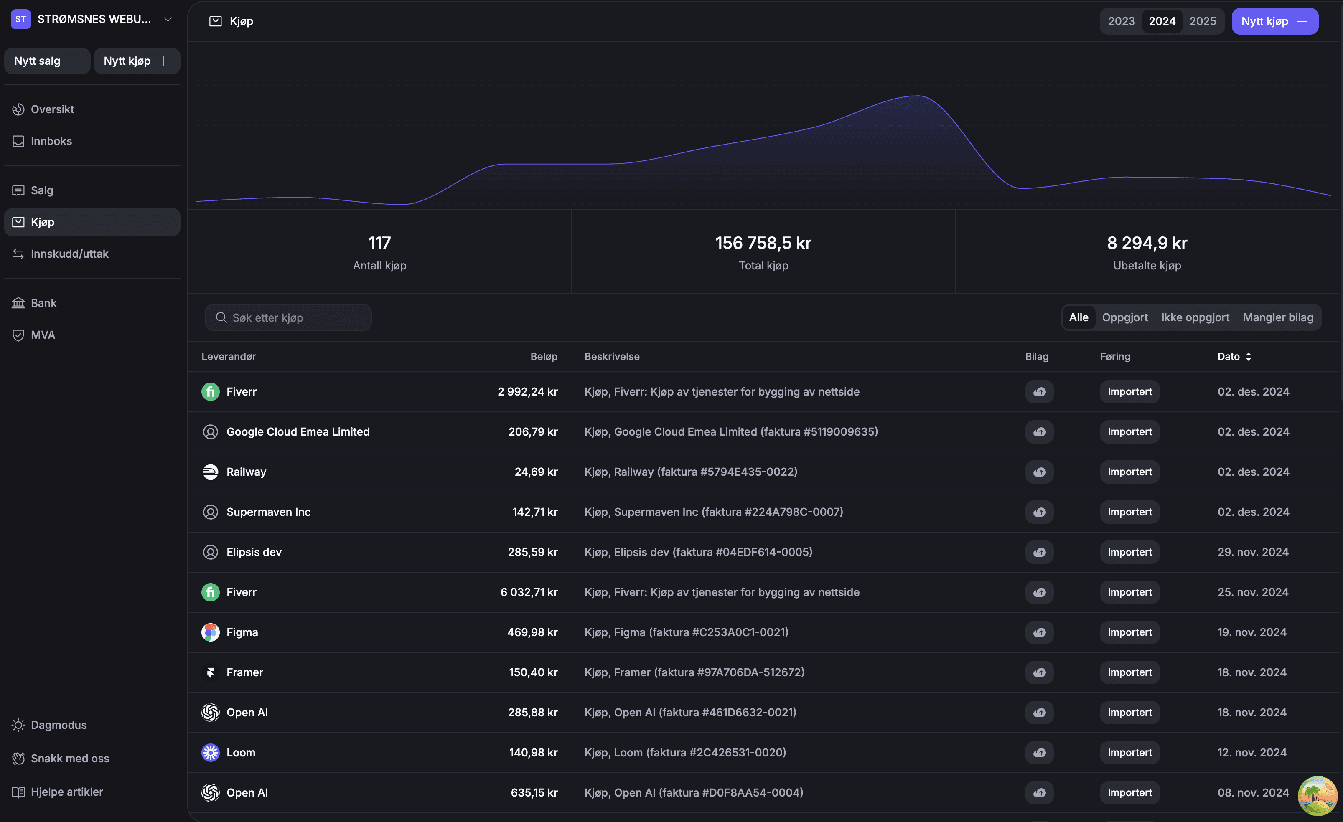Click the purple Nytt kjøp button
Image resolution: width=1343 pixels, height=822 pixels.
[x=1274, y=21]
